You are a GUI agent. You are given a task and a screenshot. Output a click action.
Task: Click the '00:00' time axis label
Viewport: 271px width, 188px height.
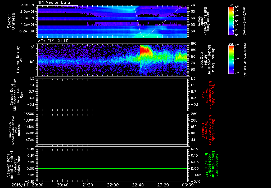(188, 185)
